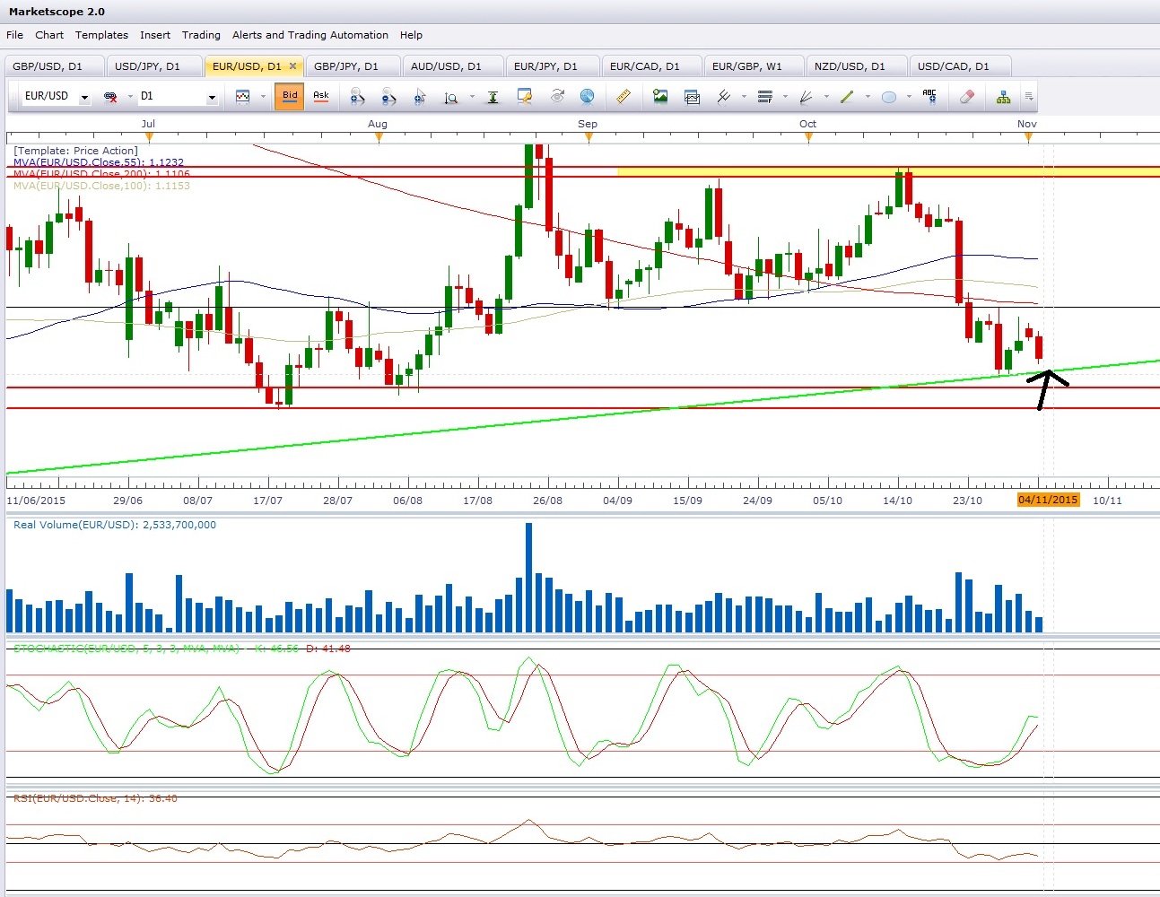Screen dimensions: 1160x897
Task: Open the Insert menu
Action: 155,35
